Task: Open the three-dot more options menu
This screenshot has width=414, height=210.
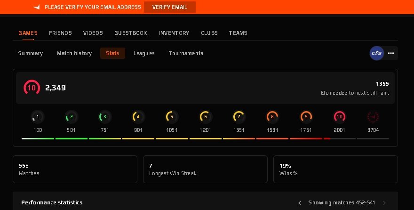Action: 391,53
